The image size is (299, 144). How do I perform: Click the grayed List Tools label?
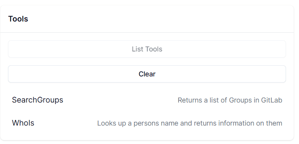[147, 49]
